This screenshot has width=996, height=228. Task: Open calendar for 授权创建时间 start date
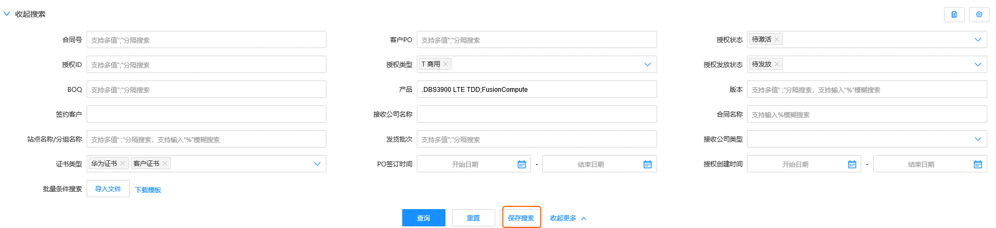click(x=851, y=164)
